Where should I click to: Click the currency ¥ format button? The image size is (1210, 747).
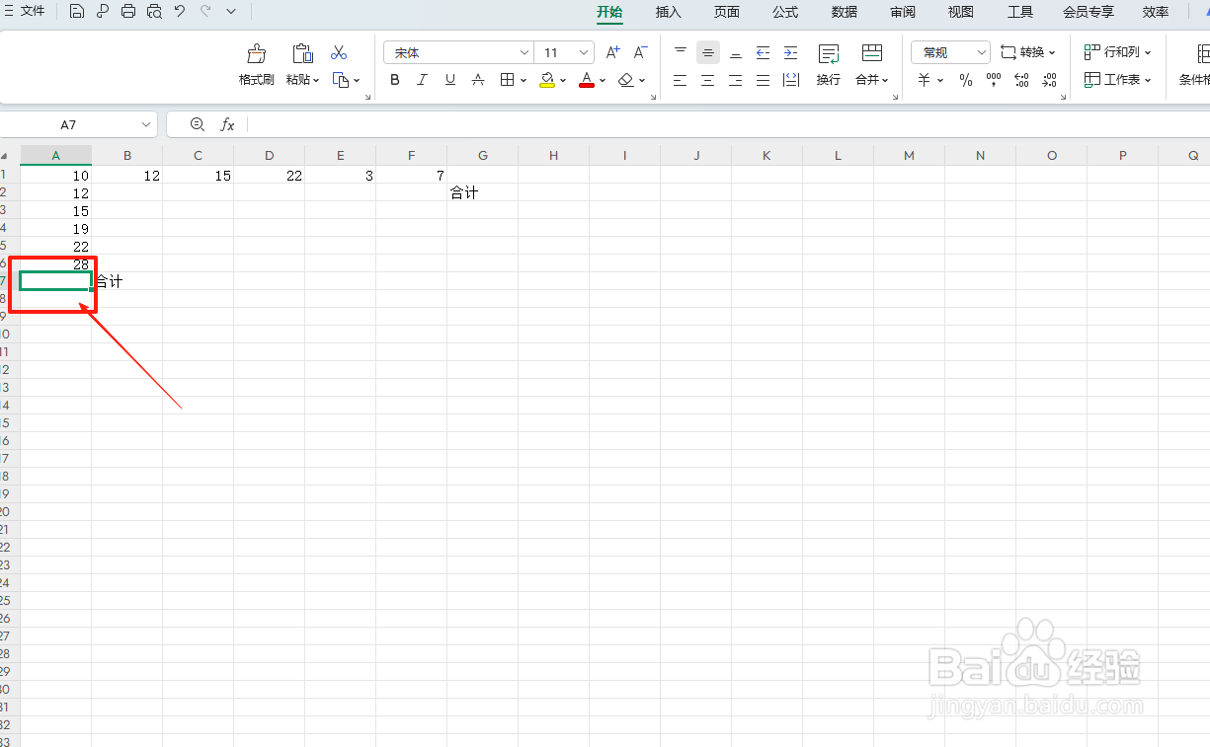(x=925, y=80)
